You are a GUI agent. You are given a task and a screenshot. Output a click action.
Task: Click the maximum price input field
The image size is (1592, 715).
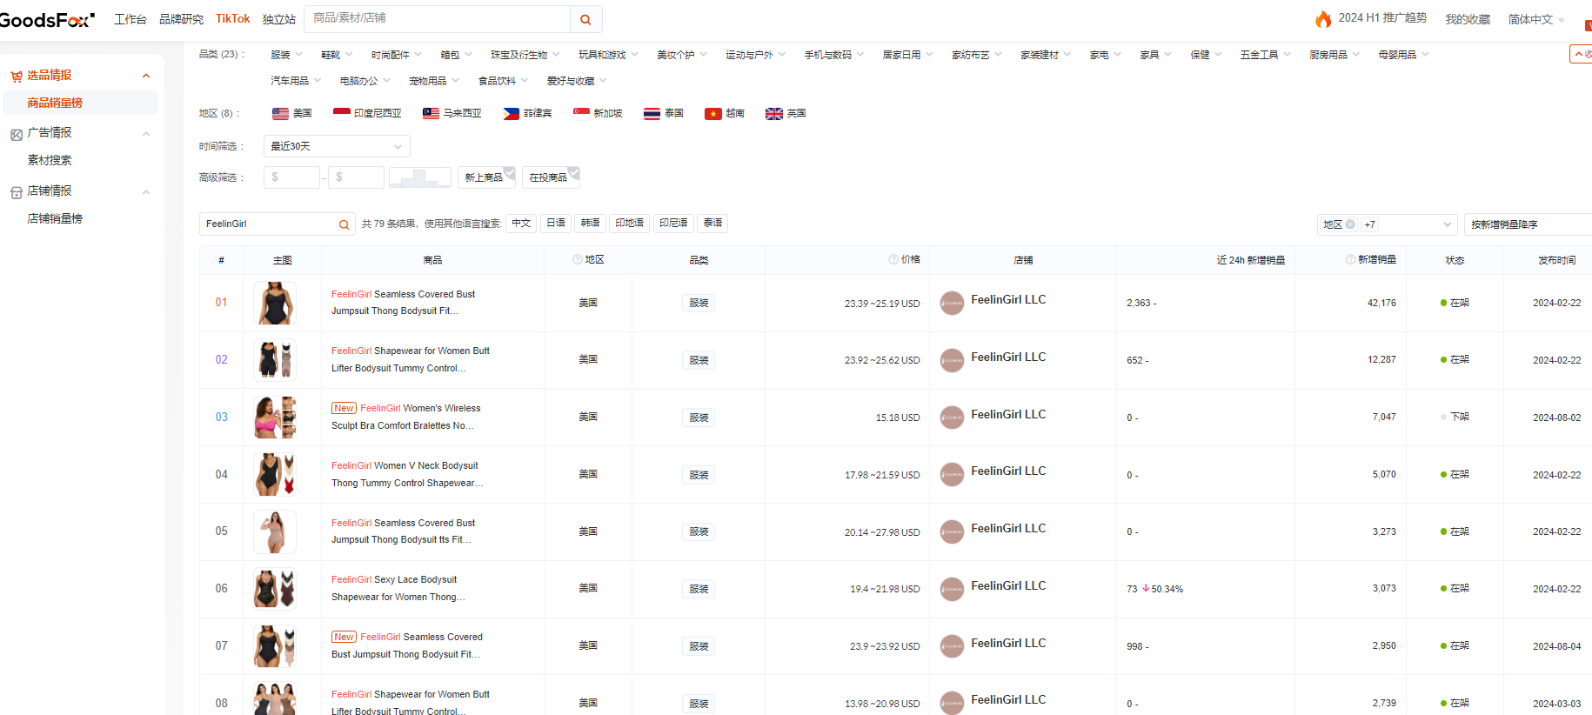tap(355, 177)
